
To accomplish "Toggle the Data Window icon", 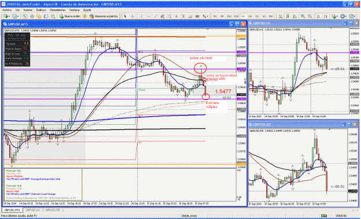I will pos(32,16).
